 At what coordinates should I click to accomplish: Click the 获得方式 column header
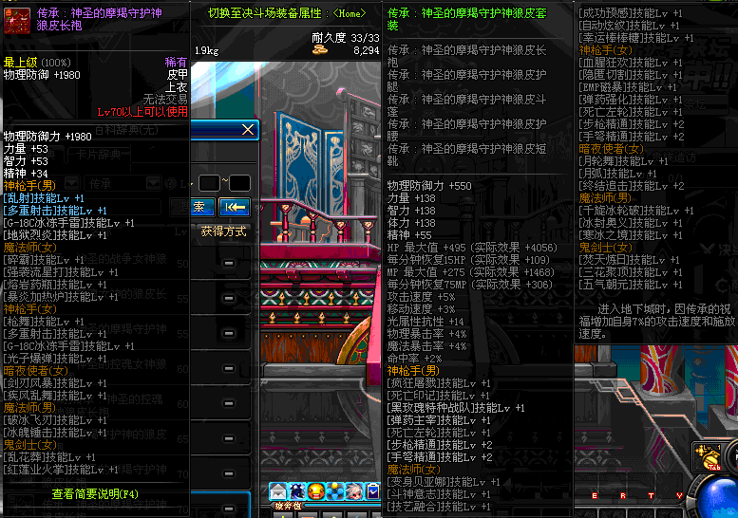click(x=223, y=231)
